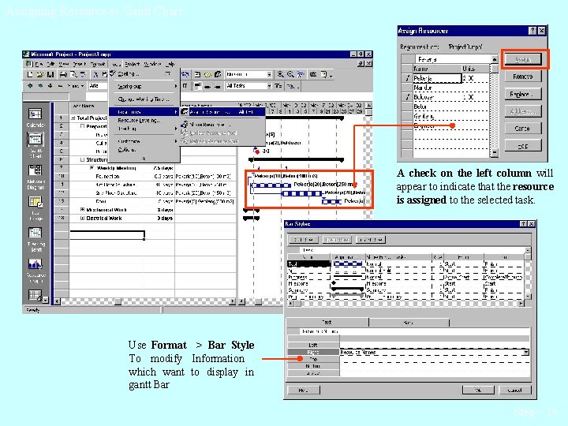
Task: Click Help question icon in Assign Resources title
Action: (x=532, y=31)
